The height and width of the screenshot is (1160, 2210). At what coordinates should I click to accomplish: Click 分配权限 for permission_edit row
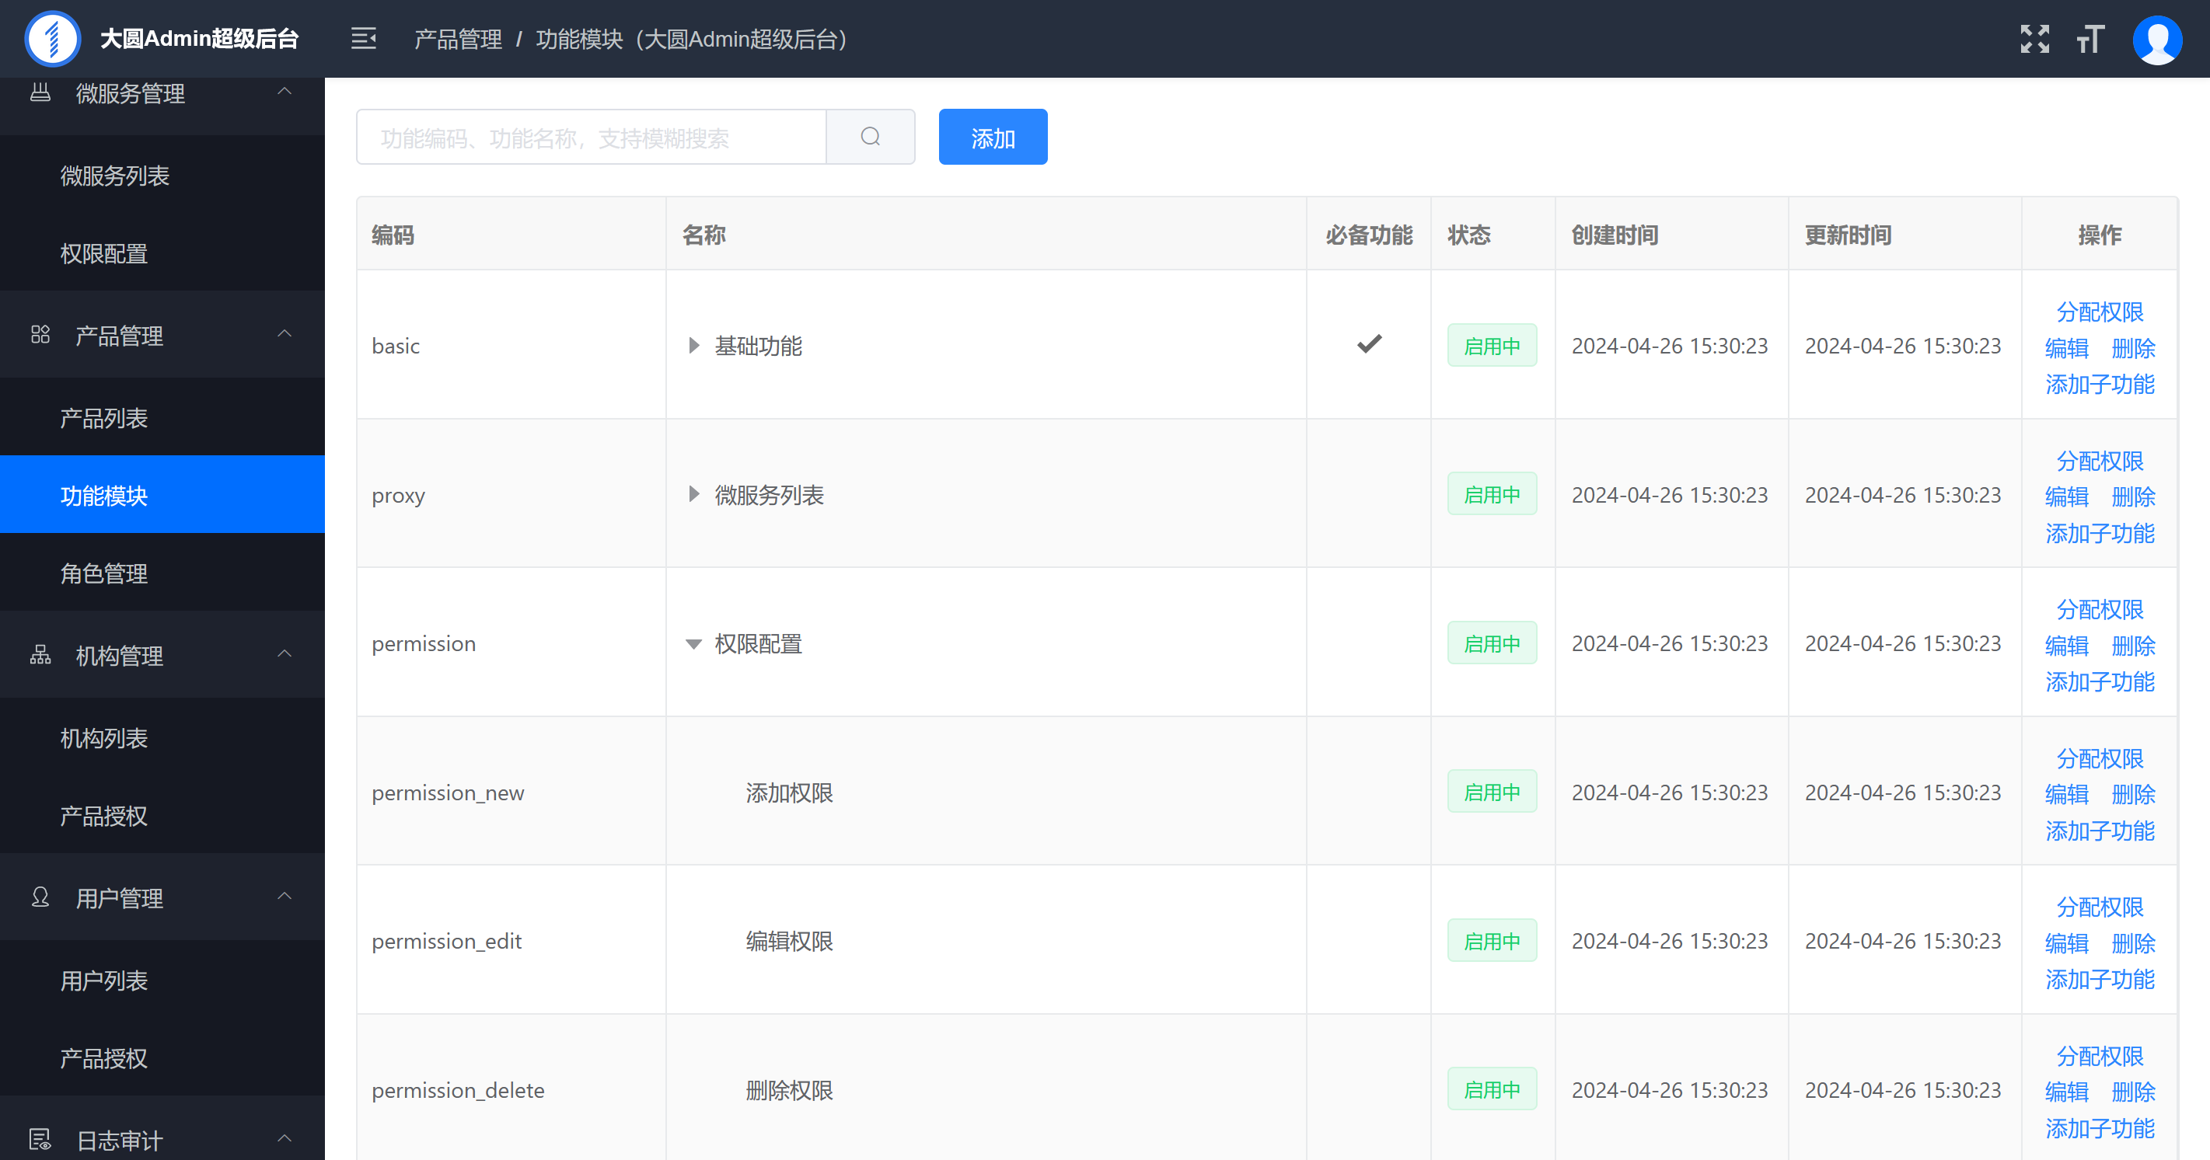(2100, 907)
